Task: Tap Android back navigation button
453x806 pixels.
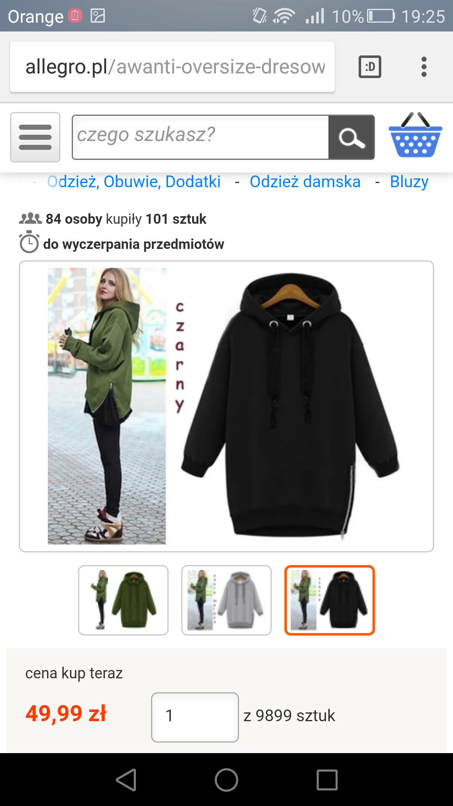Action: 126,780
